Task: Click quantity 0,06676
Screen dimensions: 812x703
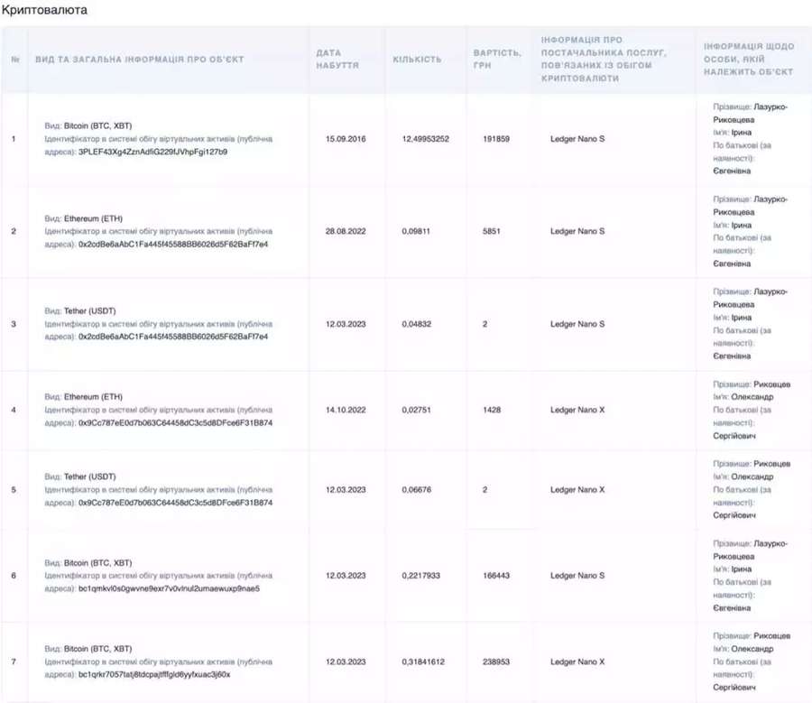Action: pos(416,489)
